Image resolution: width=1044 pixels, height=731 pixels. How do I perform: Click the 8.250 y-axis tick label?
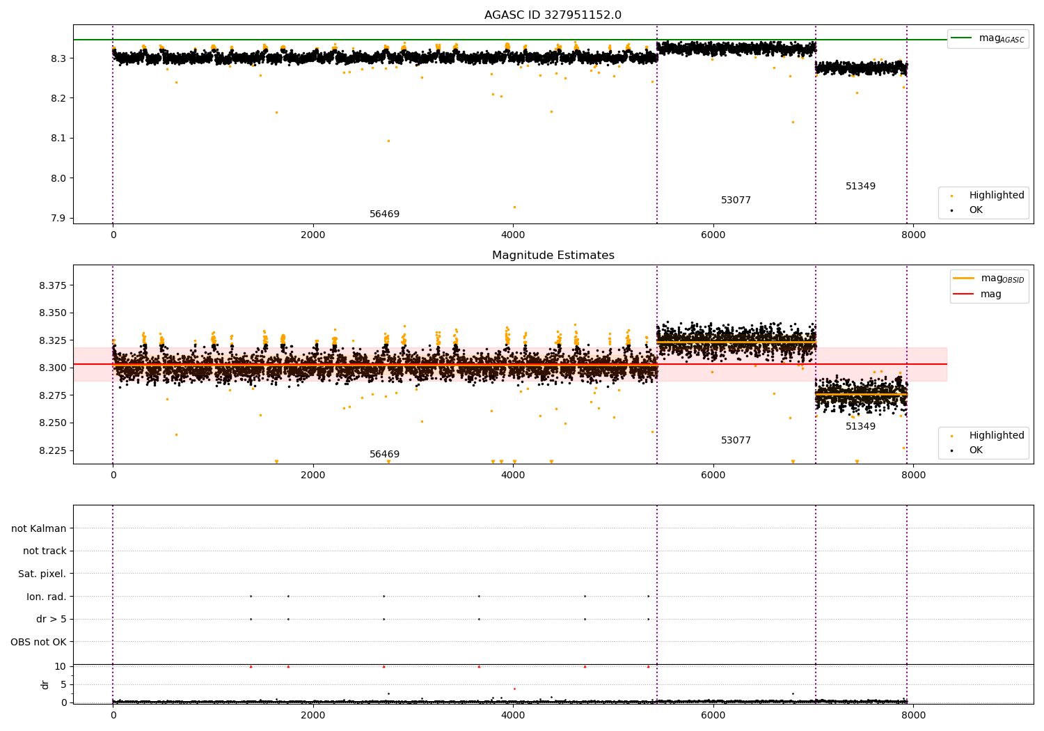point(53,423)
